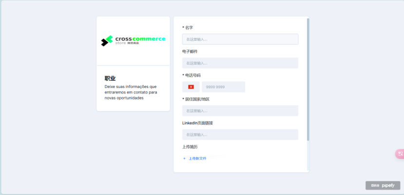
Task: Click the 'Deixe suas informações' description text
Action: [131, 92]
